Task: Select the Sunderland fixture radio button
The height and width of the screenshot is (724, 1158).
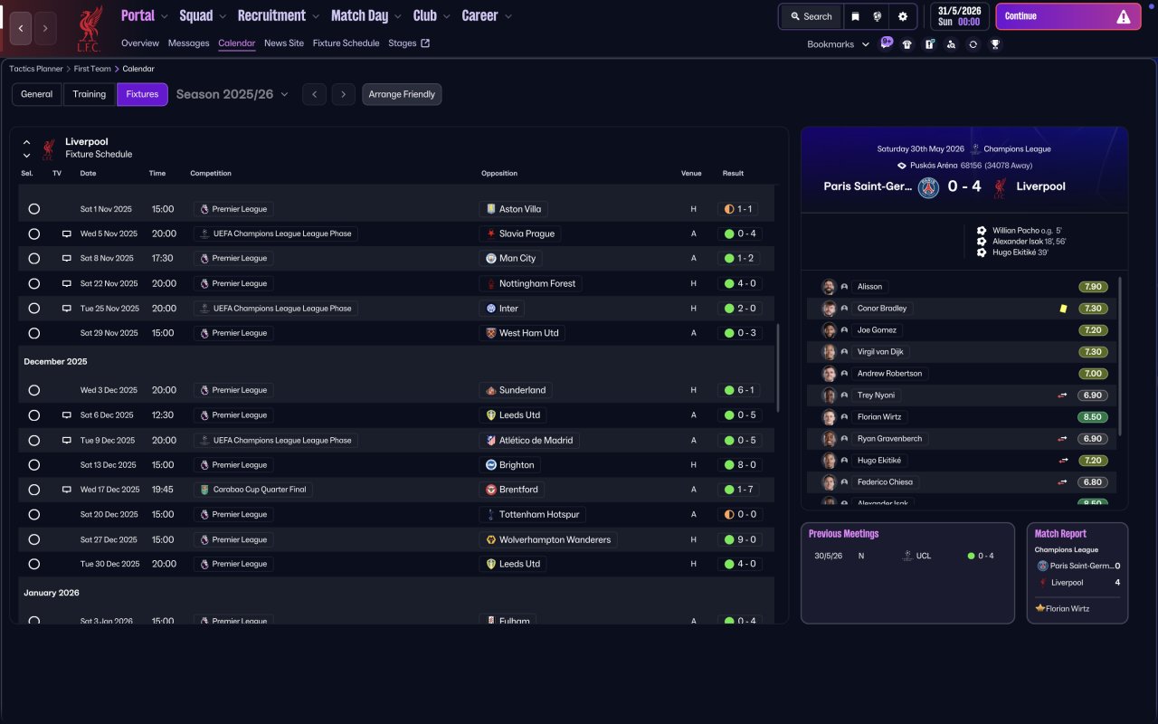Action: point(33,390)
